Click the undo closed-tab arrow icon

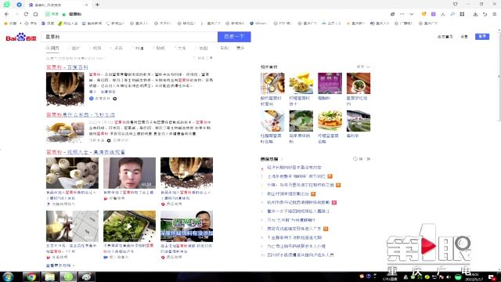485,14
